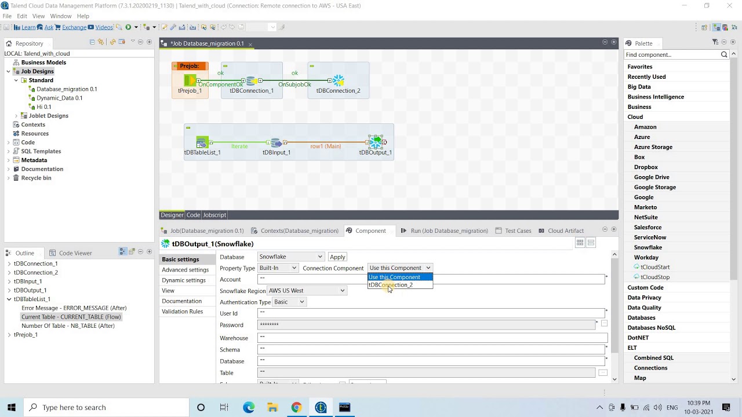This screenshot has height=417, width=742.
Task: Open the Authentication Type dropdown
Action: 289,302
